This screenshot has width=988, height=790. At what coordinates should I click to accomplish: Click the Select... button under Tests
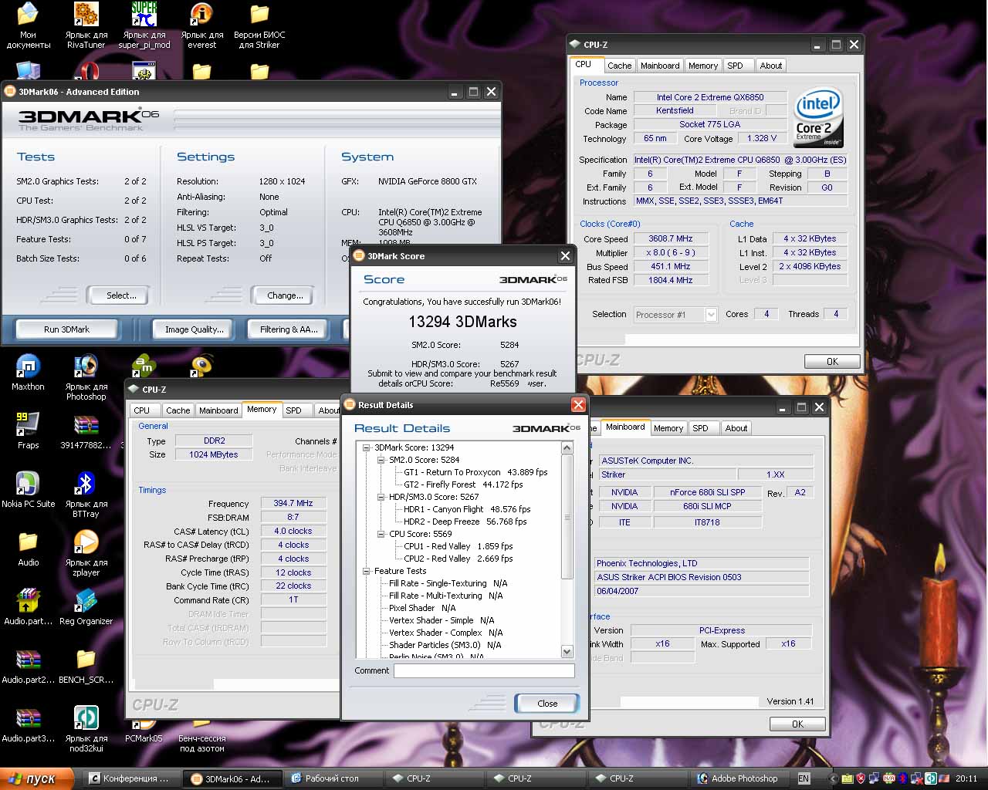pyautogui.click(x=120, y=295)
